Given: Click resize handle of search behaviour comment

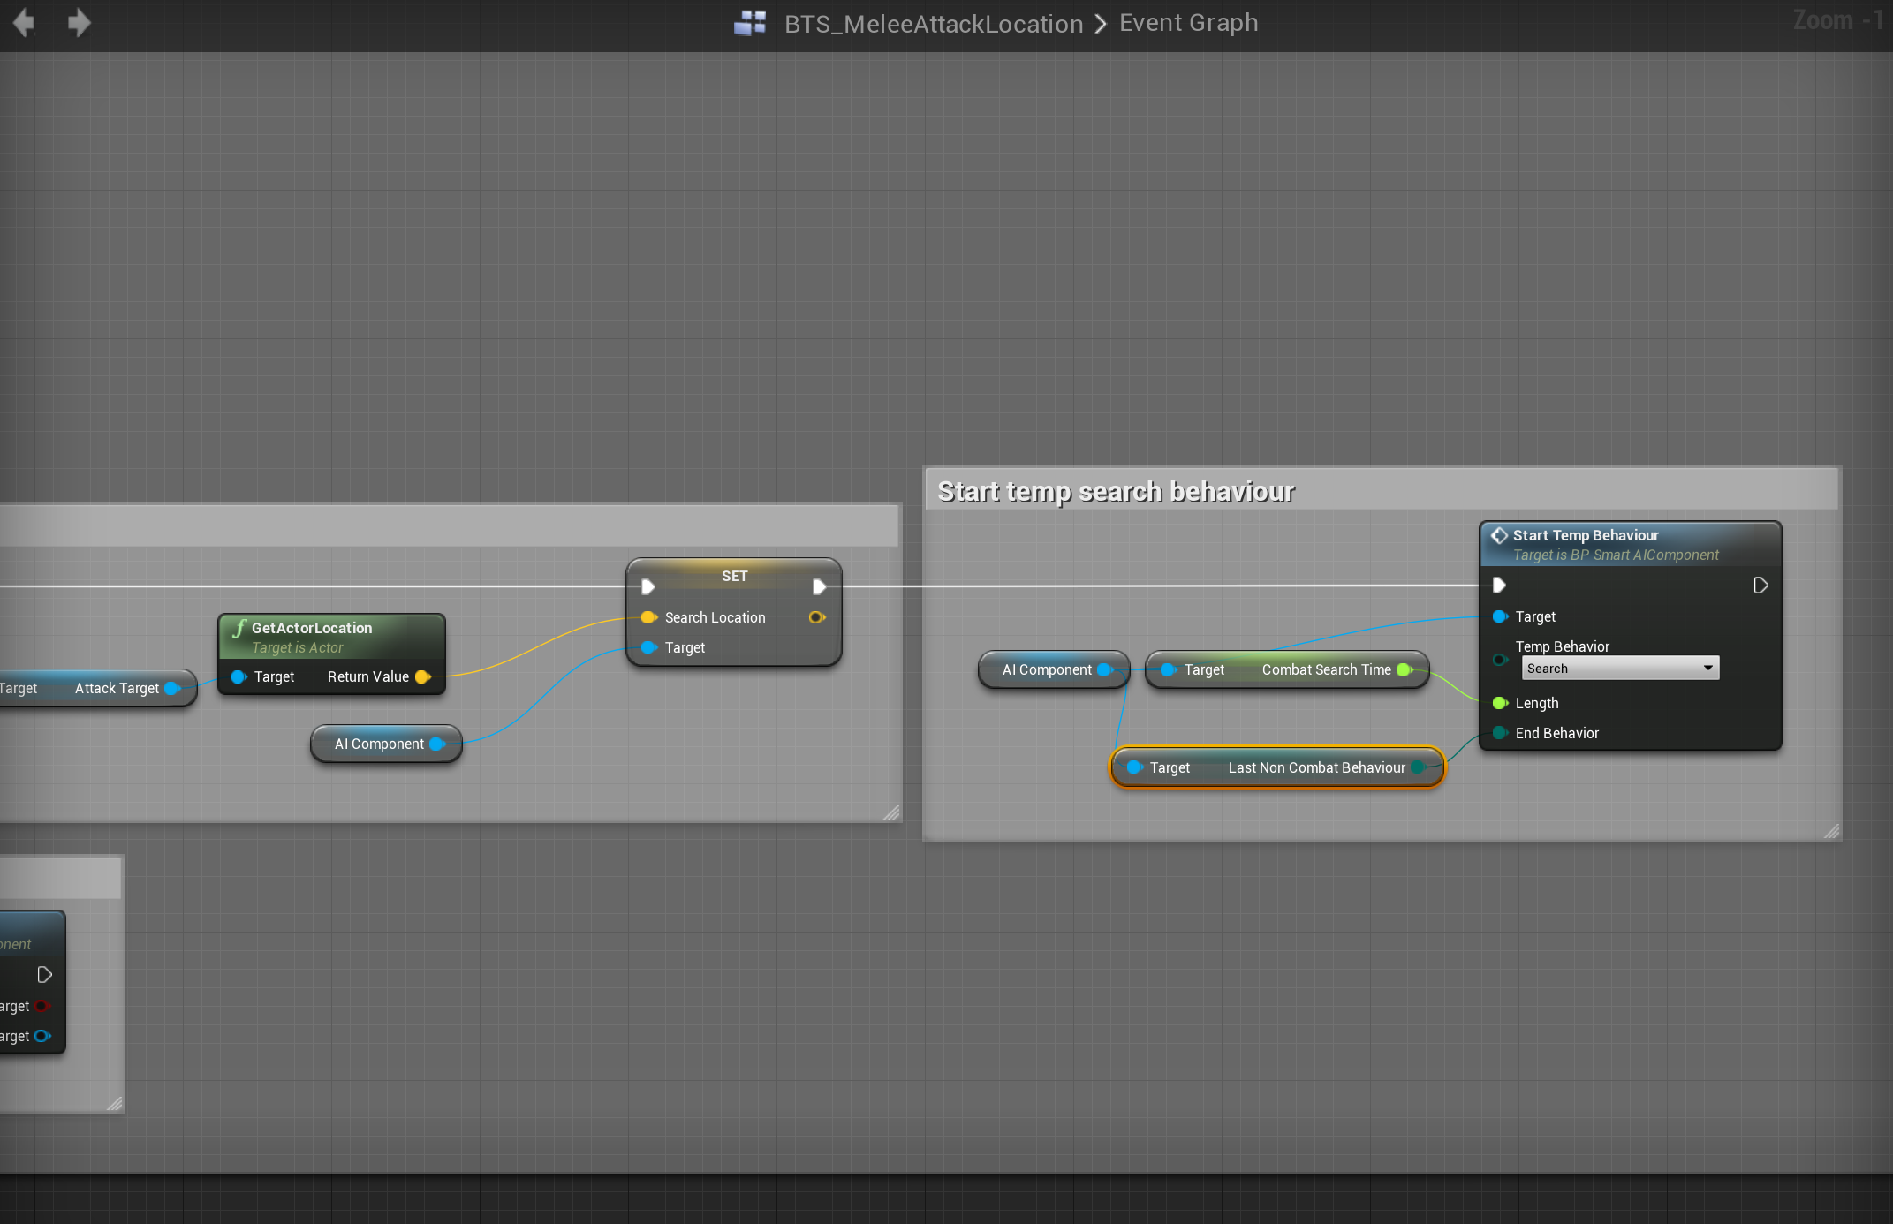Looking at the screenshot, I should (x=1831, y=831).
